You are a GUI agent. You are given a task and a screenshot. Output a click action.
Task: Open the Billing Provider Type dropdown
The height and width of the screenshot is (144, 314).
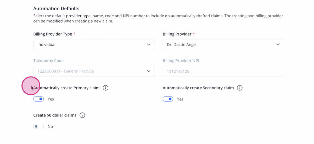point(94,45)
